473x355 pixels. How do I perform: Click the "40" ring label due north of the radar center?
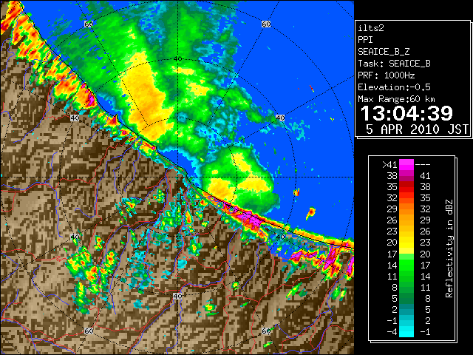pyautogui.click(x=177, y=59)
